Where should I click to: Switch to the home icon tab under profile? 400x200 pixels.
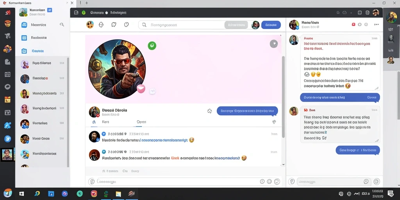point(94,122)
